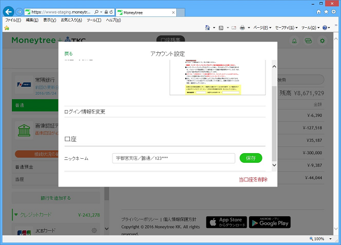Open the 表示(V) menu

tap(49, 20)
